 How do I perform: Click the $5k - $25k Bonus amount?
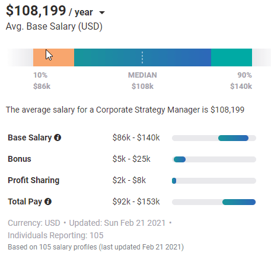point(132,159)
